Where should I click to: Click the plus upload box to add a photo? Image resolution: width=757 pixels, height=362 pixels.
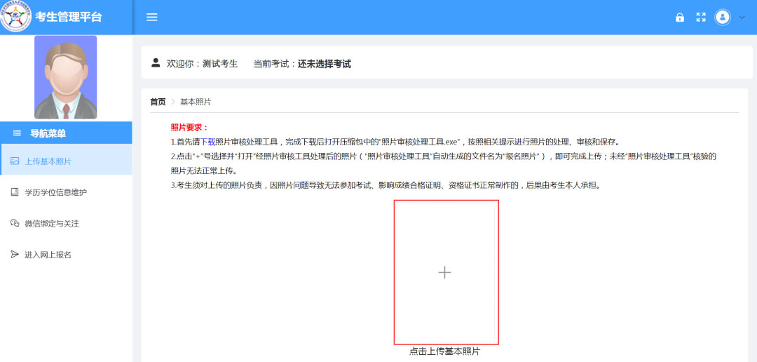pos(446,272)
